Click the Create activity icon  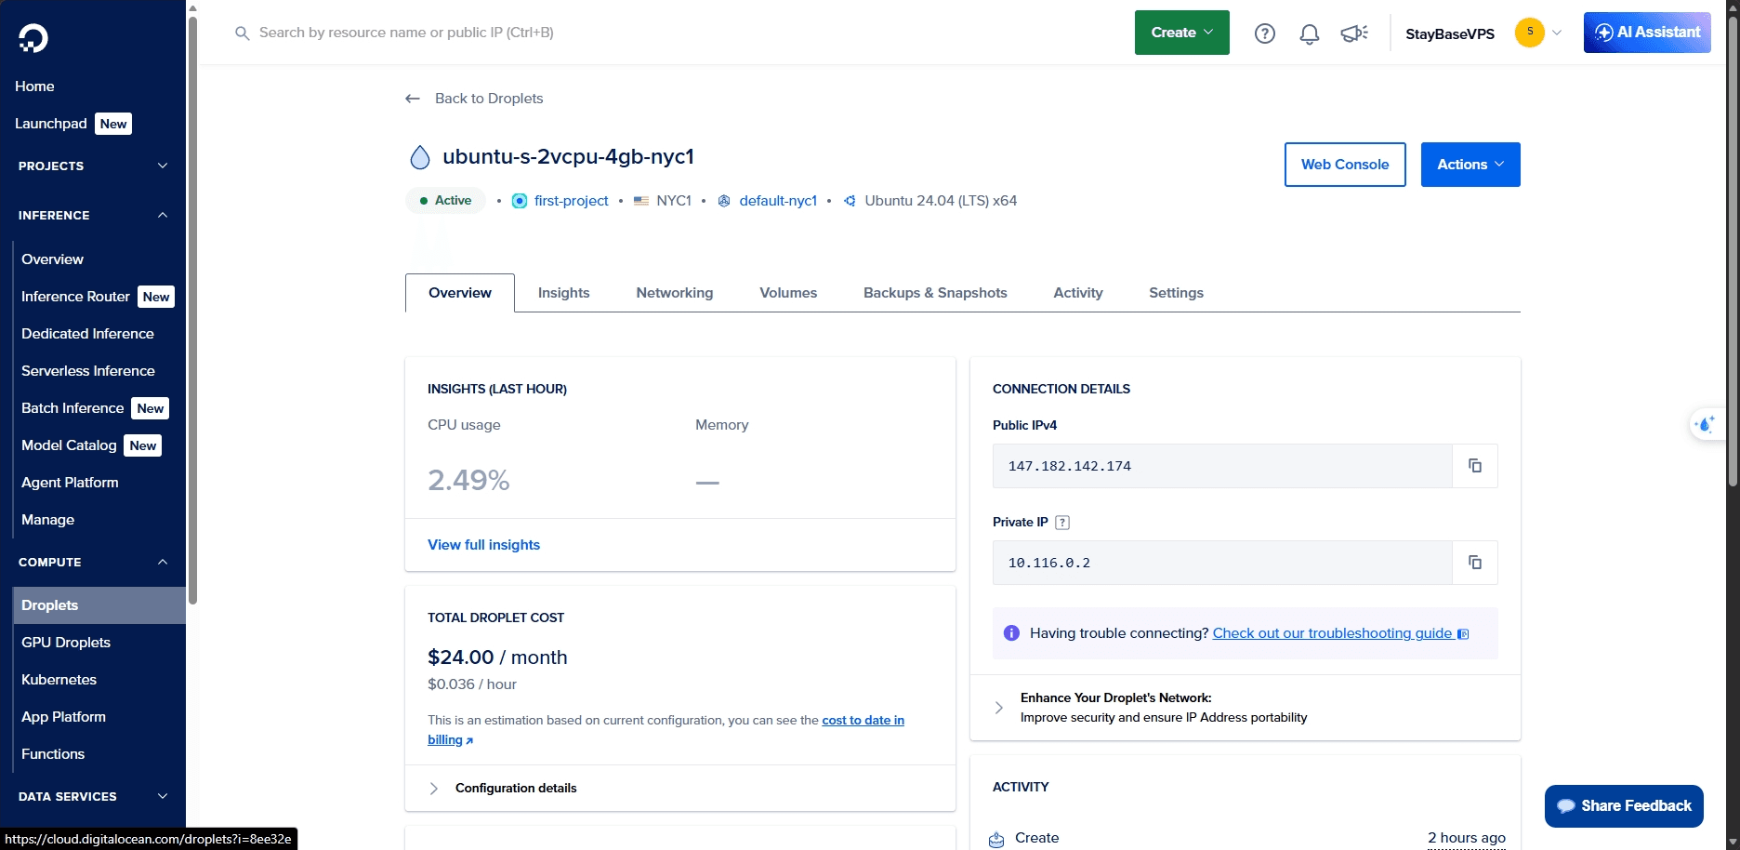tap(996, 839)
